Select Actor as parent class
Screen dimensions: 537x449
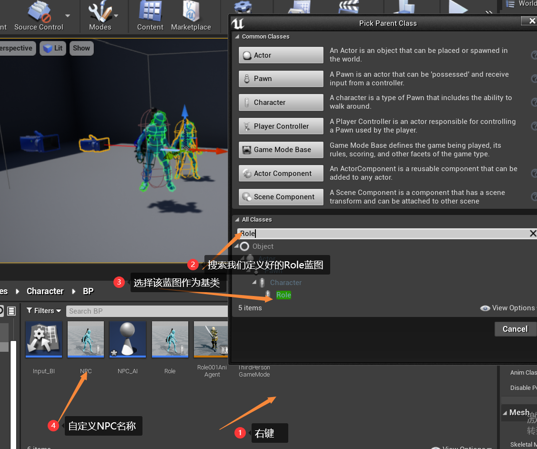[281, 55]
